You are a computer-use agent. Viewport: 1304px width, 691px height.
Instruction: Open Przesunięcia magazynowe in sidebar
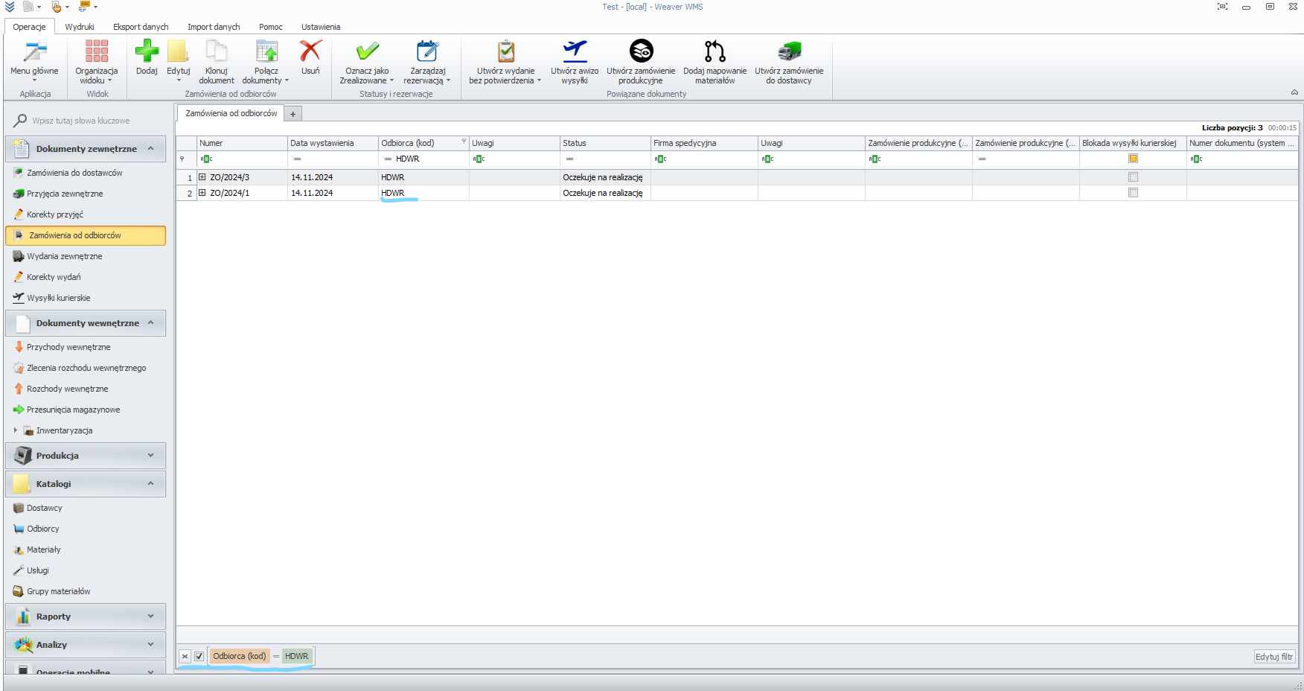click(x=74, y=410)
